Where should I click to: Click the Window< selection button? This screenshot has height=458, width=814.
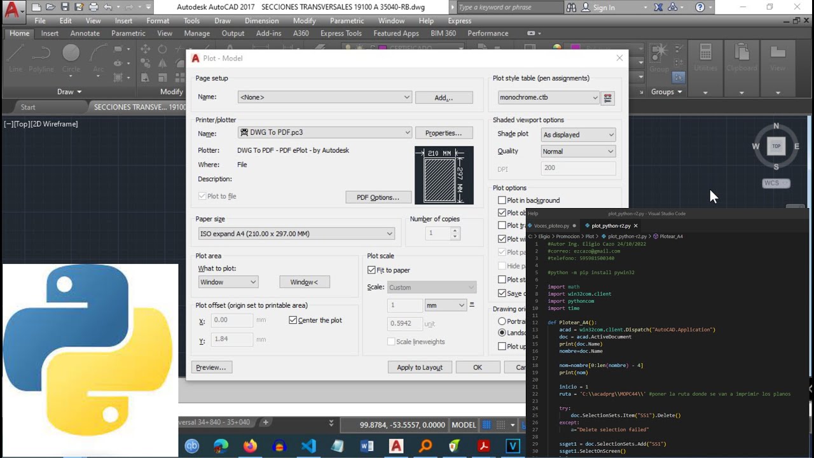(304, 282)
